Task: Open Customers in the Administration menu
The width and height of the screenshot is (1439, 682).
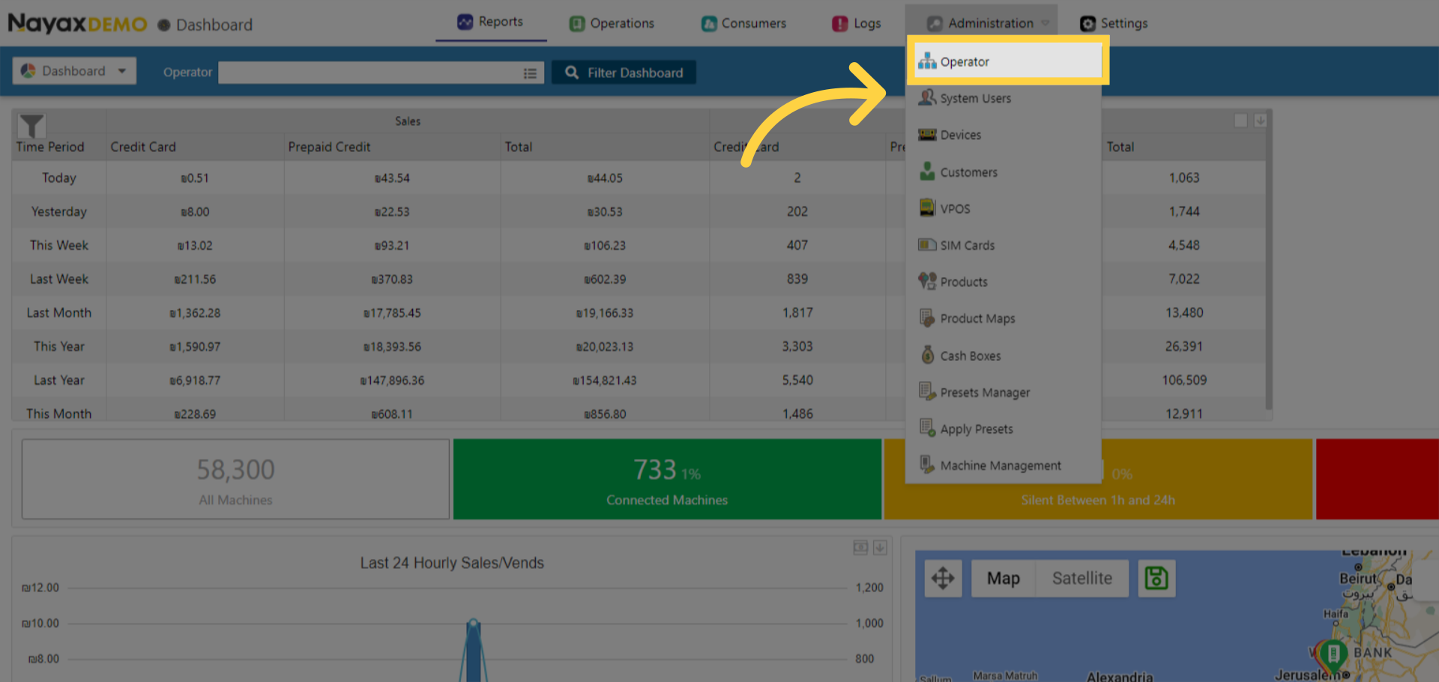Action: pos(1003,172)
